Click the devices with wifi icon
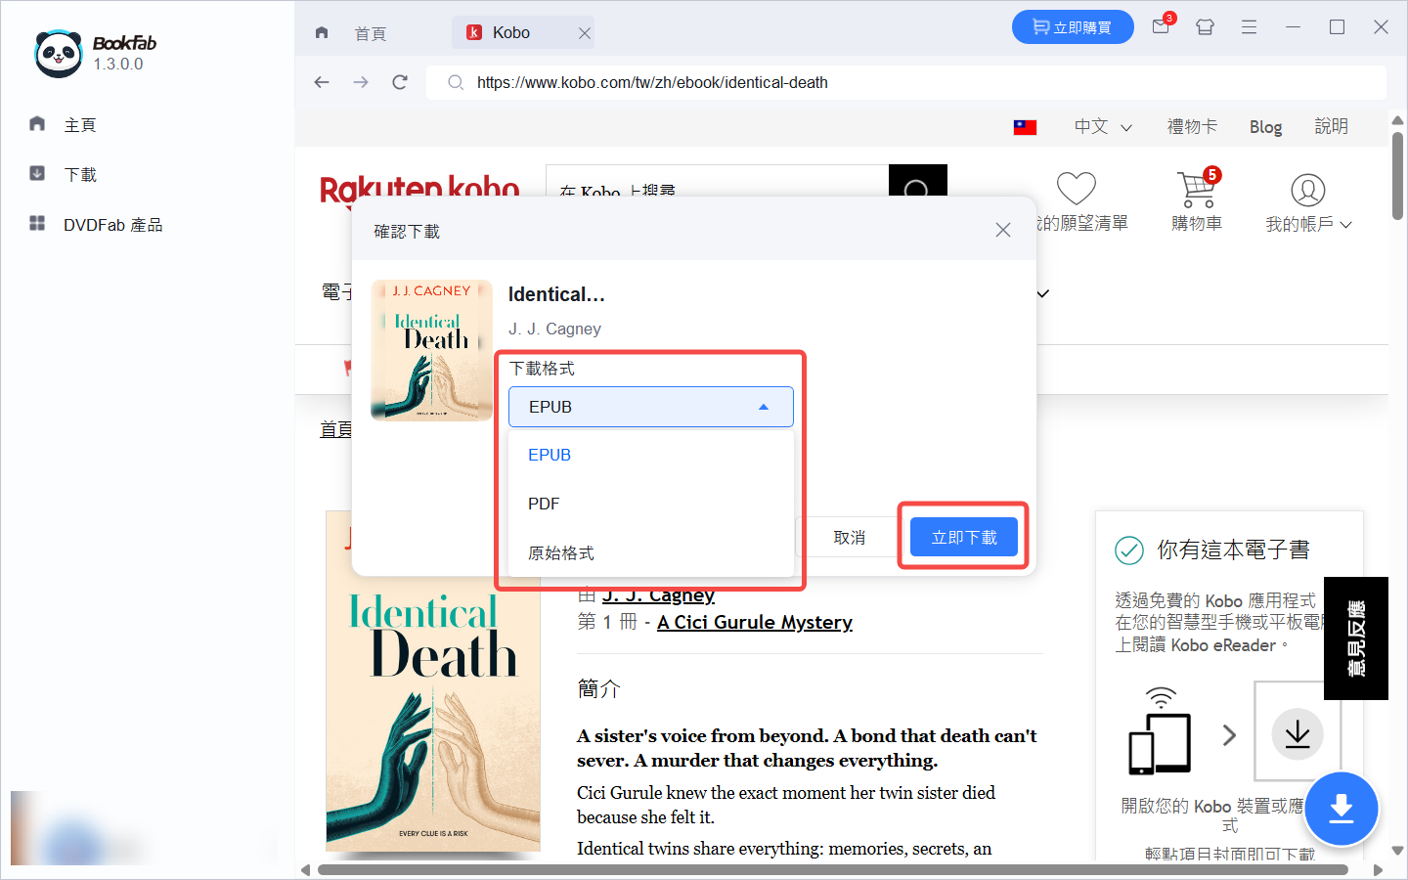Viewport: 1408px width, 880px height. (x=1160, y=731)
